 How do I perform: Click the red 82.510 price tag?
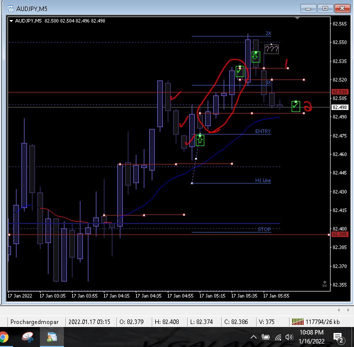coord(340,92)
